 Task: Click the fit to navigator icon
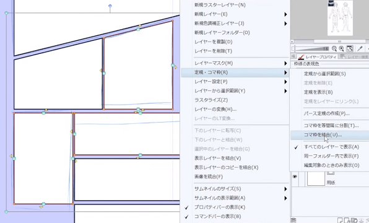click(350, 48)
